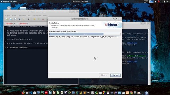This screenshot has height=95, width=170.
Task: Open the Archivo menu in Mousepad
Action: coord(7,15)
